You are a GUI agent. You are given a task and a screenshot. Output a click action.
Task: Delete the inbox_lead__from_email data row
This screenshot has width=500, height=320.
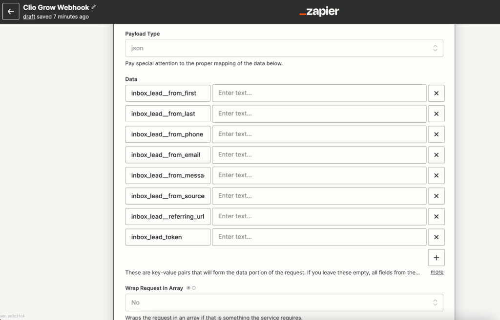[x=436, y=155]
